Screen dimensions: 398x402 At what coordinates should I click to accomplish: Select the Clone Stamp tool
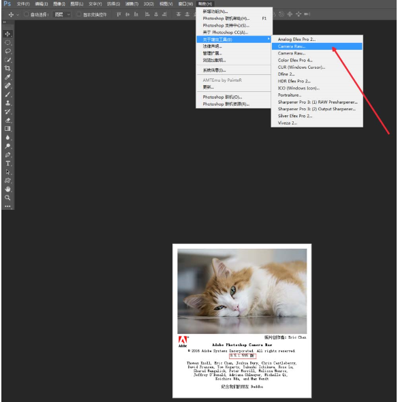pyautogui.click(x=7, y=103)
